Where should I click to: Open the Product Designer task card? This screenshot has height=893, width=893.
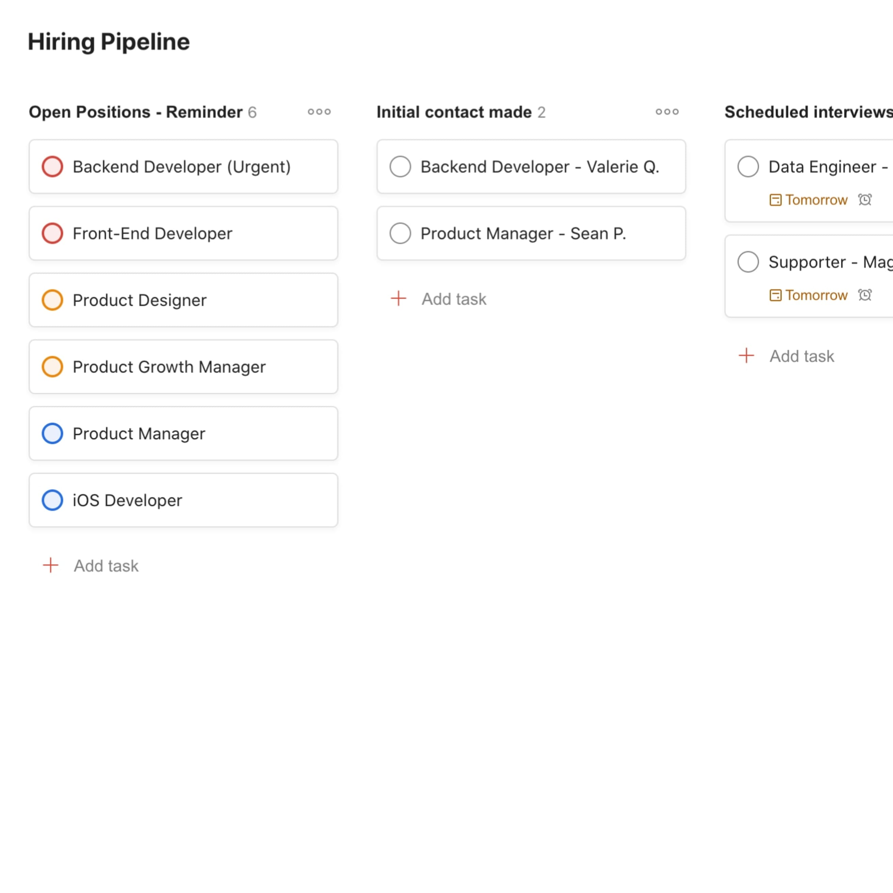pos(183,299)
